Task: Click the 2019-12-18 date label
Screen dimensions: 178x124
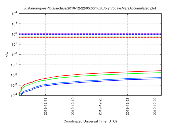Action: (46, 106)
